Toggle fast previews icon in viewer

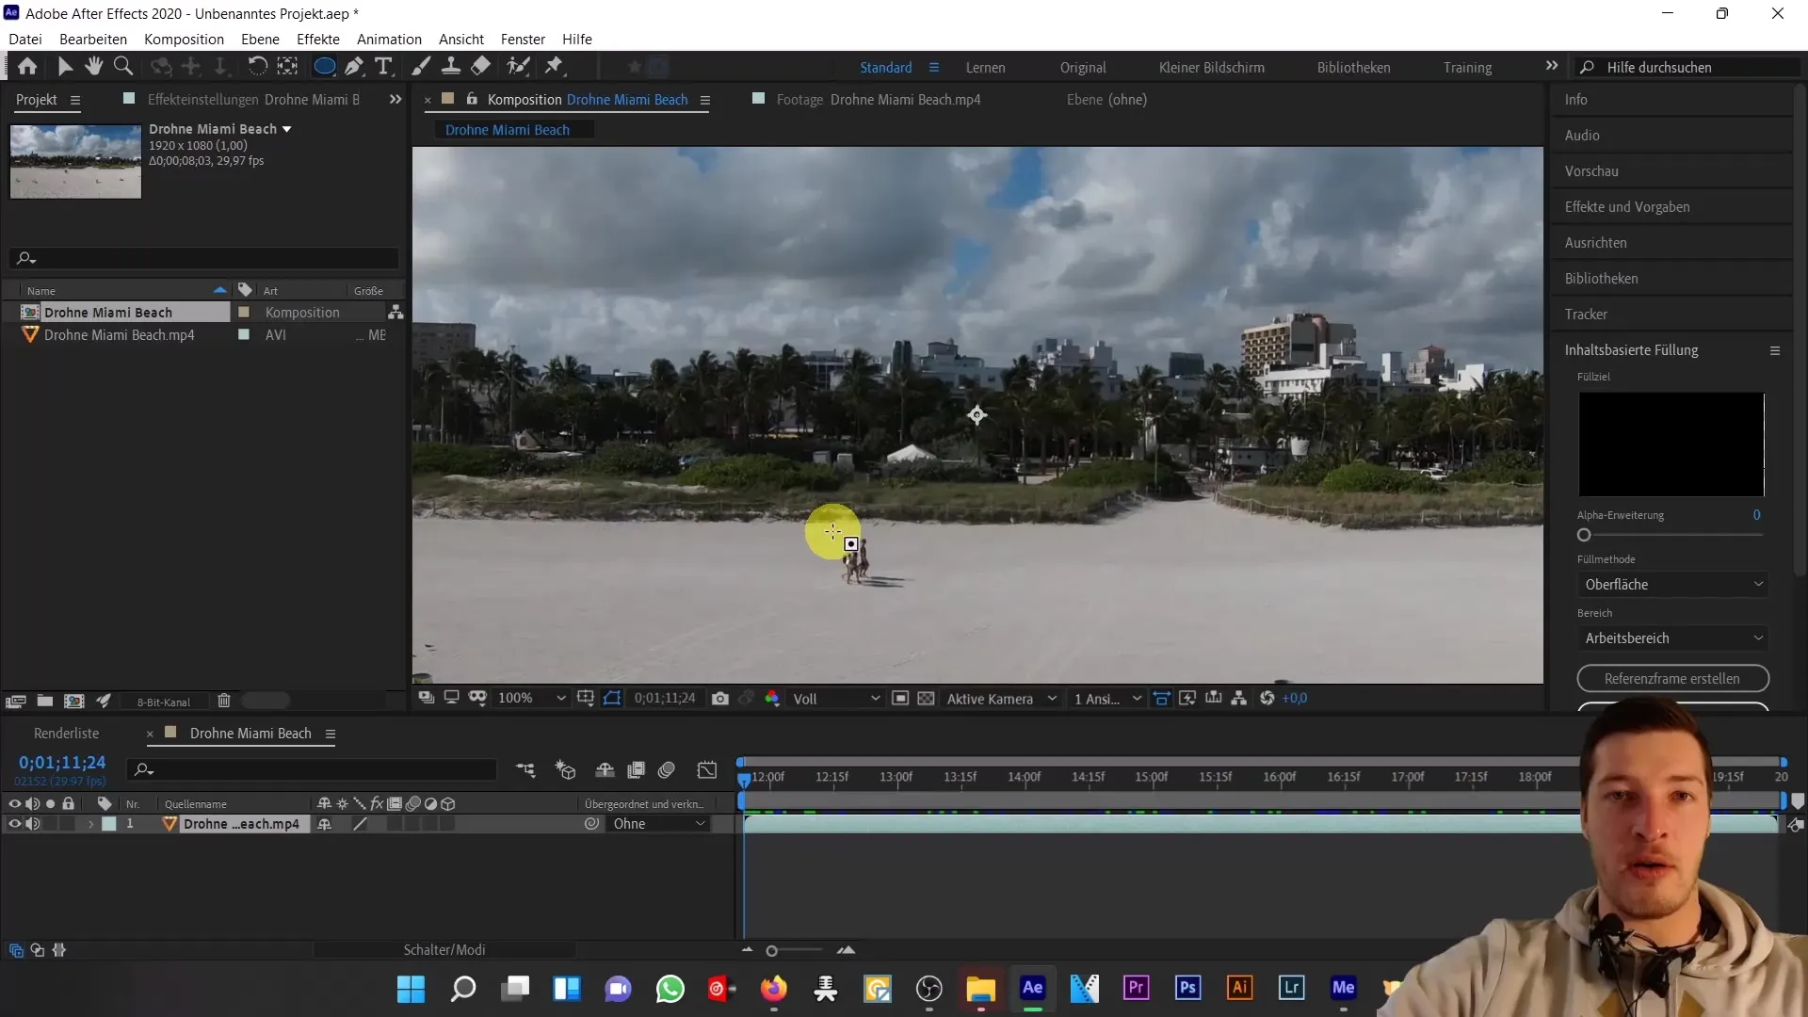click(1187, 699)
